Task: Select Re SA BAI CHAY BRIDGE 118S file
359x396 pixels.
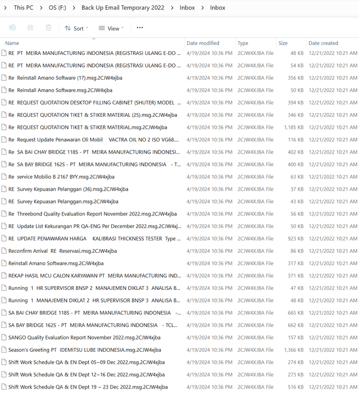Action: (94, 152)
